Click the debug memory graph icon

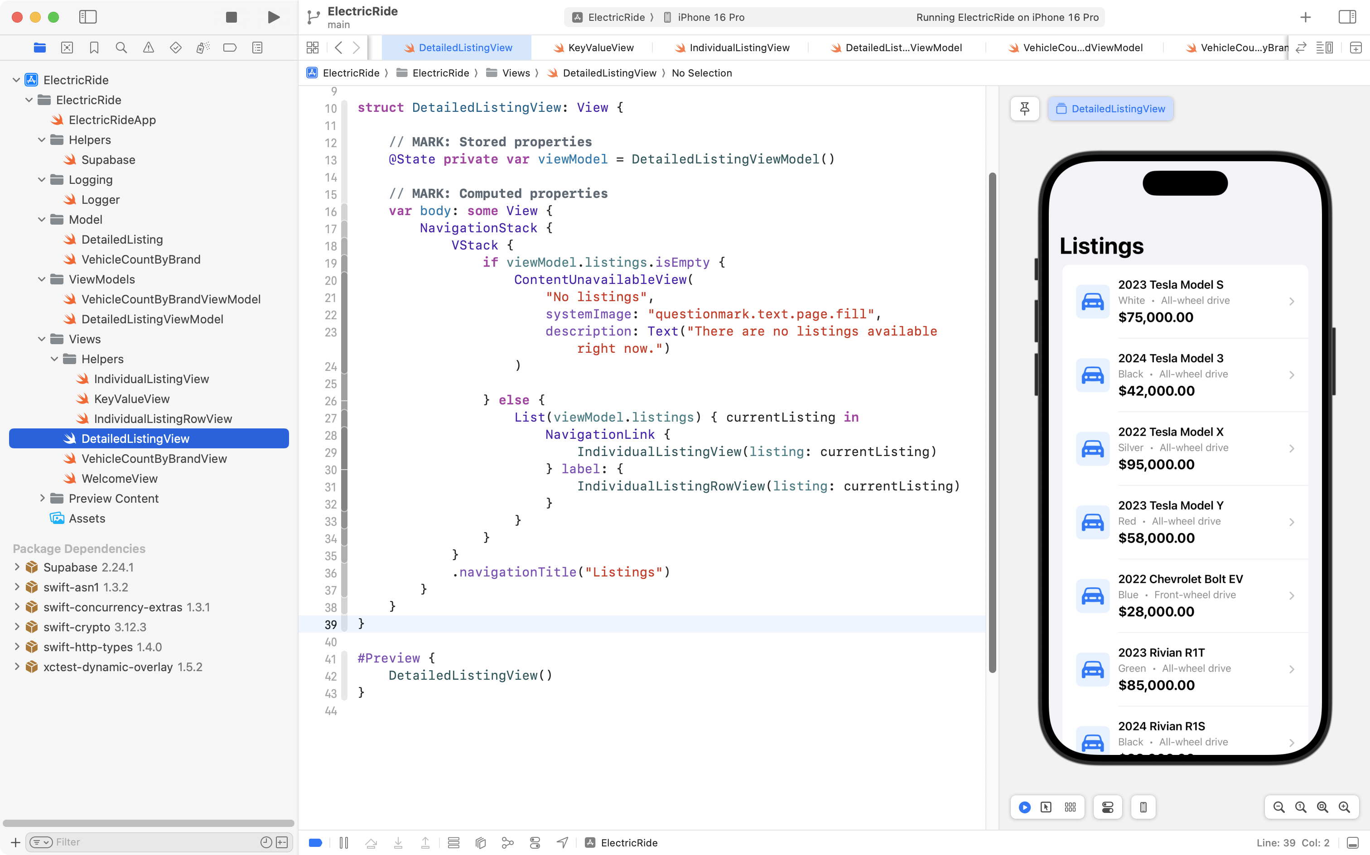(x=507, y=843)
